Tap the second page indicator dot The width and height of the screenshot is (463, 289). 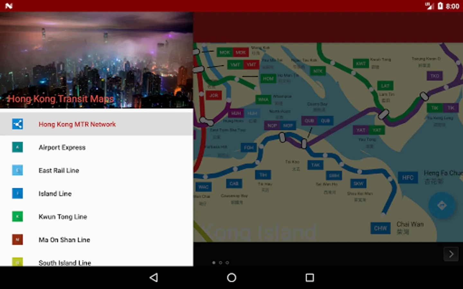[x=221, y=263]
